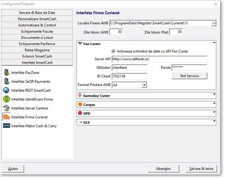This screenshot has height=178, width=225.
Task: Collapse the Fan Curier section
Action: (x=214, y=43)
